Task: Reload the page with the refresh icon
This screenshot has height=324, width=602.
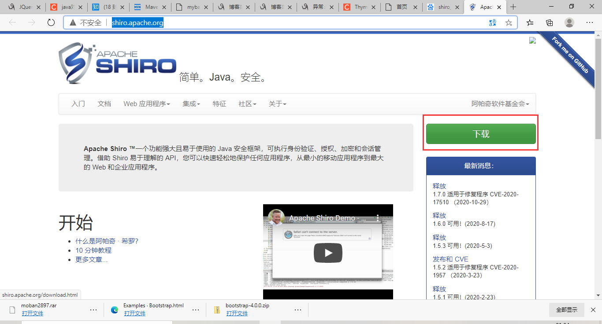Action: 51,23
